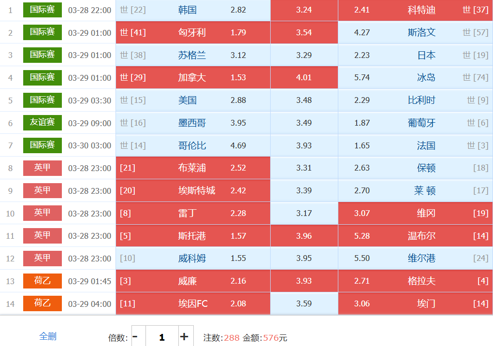This screenshot has width=493, height=346.
Task: Select 法国 away win odds 1.65
Action: [415, 145]
